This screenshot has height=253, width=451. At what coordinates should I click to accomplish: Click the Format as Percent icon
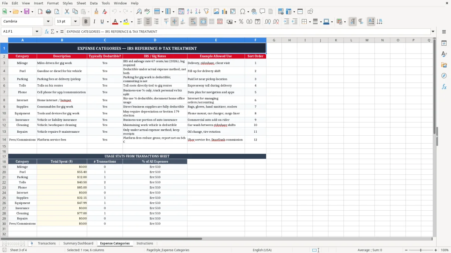pos(241,22)
